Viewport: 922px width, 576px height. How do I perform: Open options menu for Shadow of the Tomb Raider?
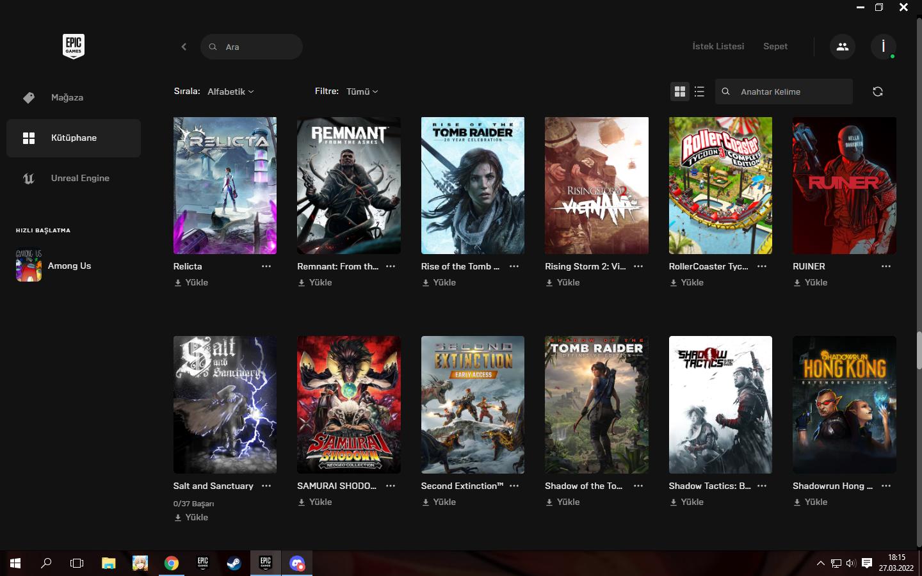coord(638,486)
